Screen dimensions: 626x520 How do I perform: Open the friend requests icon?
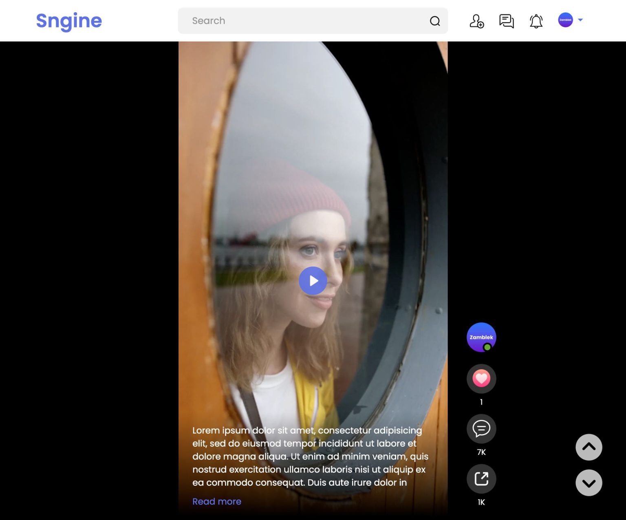click(x=477, y=21)
